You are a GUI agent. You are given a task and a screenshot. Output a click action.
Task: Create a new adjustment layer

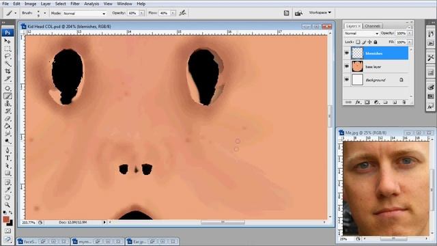pos(376,102)
